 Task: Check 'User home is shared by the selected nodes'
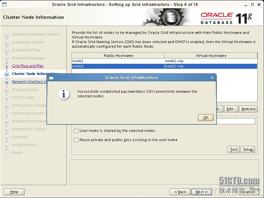76,131
